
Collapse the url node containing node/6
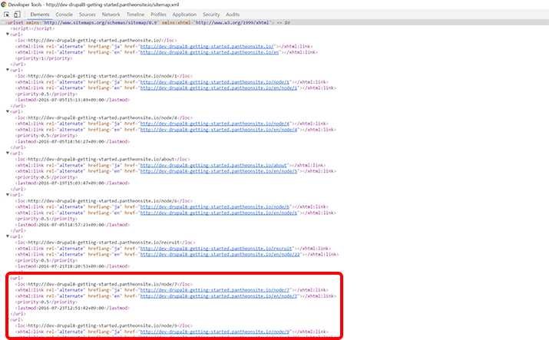(x=8, y=195)
